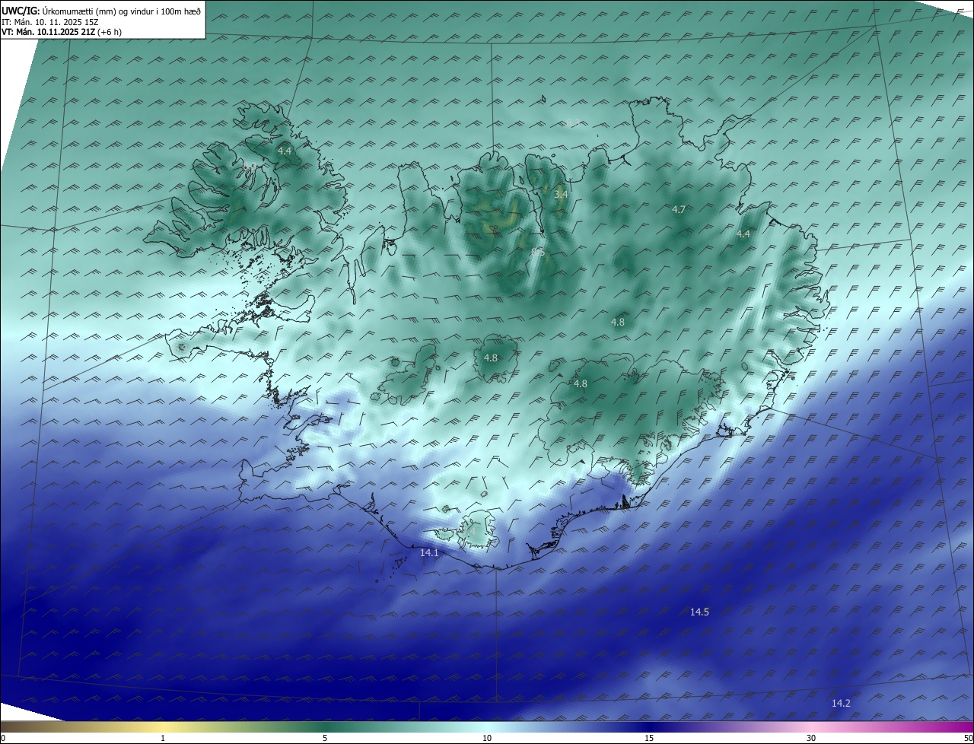Viewport: 974px width, 744px height.
Task: Pick the '14.1' value near the south coast
Action: tap(429, 553)
